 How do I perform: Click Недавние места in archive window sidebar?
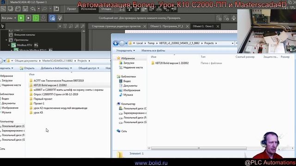pyautogui.click(x=133, y=67)
